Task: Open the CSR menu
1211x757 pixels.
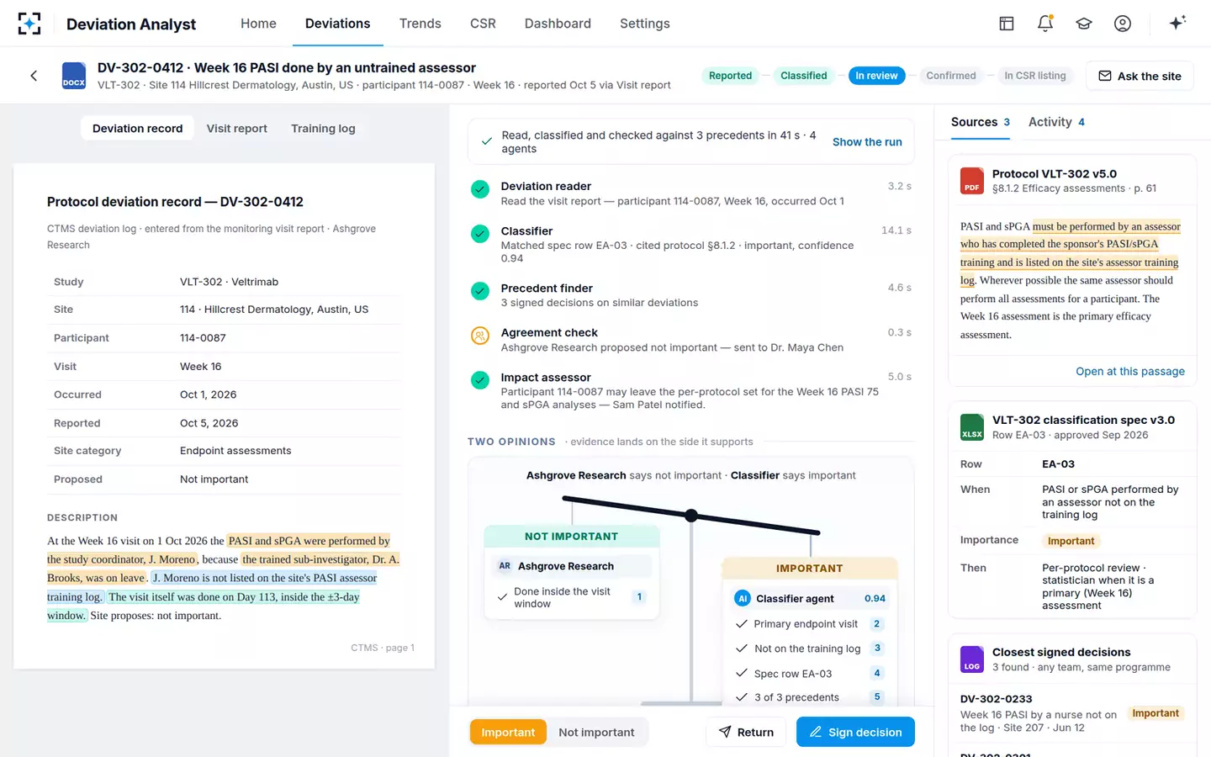Action: [x=483, y=24]
